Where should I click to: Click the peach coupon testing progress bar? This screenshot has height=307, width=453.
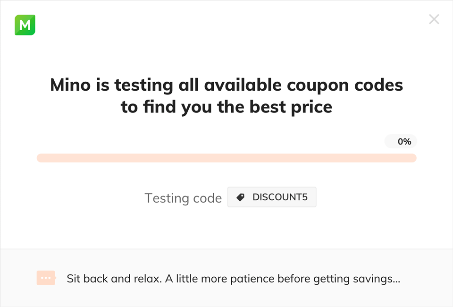[x=226, y=157]
